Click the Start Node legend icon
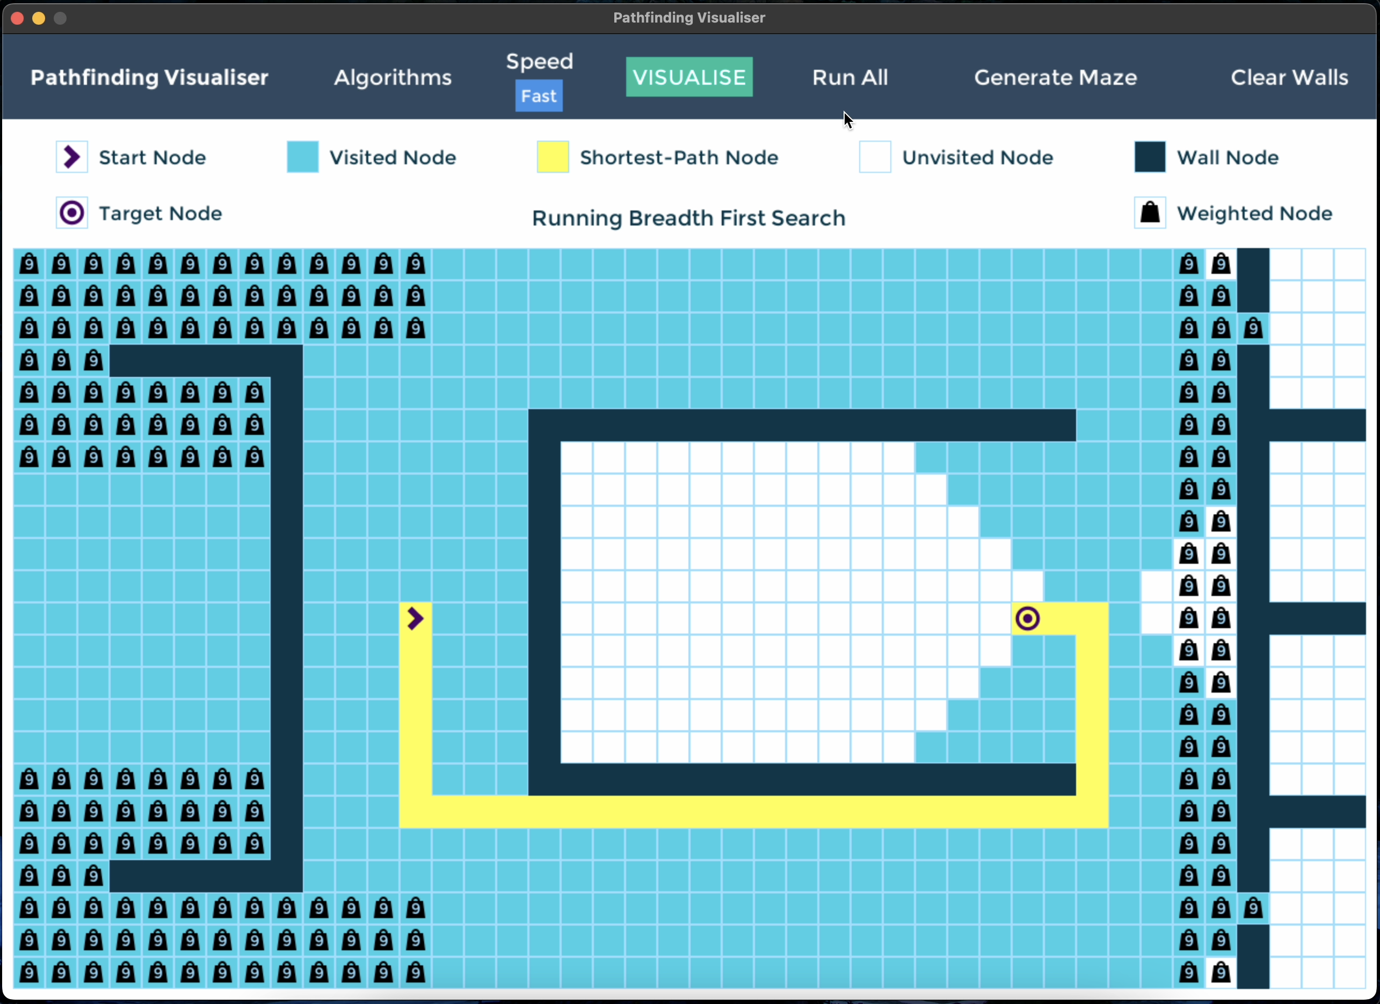 (72, 157)
